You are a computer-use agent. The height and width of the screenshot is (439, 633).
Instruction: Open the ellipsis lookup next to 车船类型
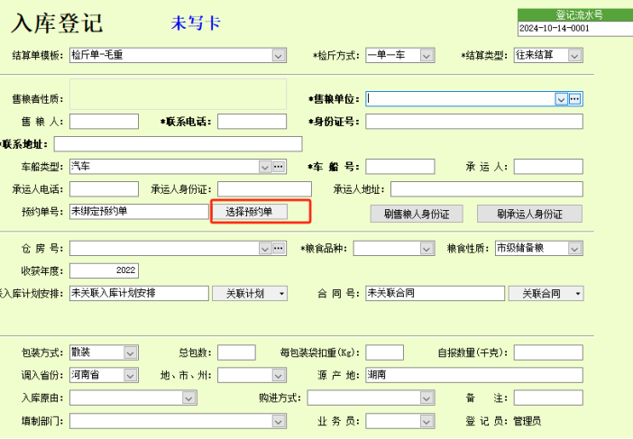pyautogui.click(x=279, y=167)
